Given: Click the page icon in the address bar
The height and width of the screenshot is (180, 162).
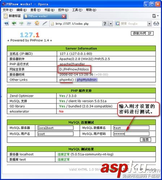Looking at the screenshot, I should pos(52,24).
